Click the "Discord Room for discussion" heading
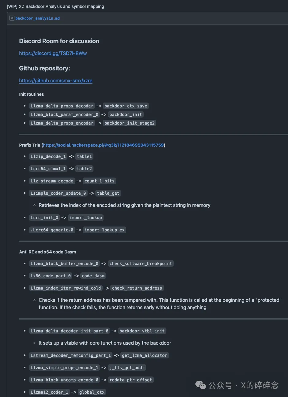Viewport: 288px width, 397px height. [x=59, y=41]
